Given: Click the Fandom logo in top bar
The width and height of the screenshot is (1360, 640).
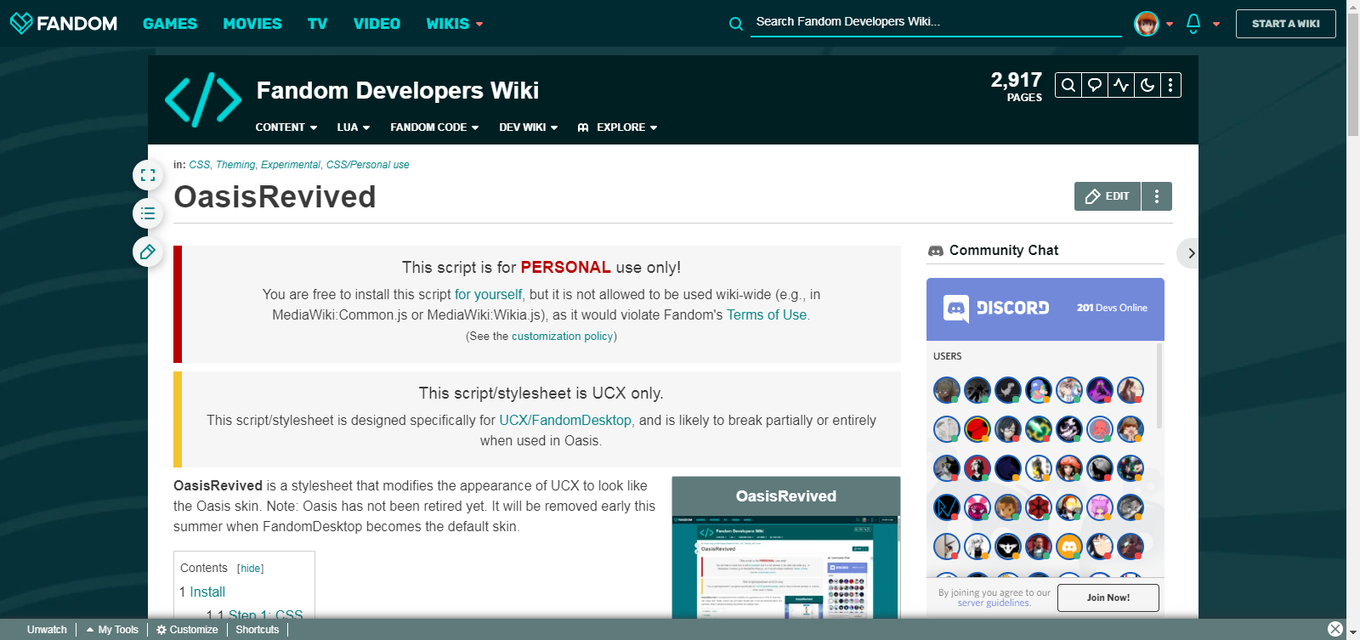Looking at the screenshot, I should (64, 23).
